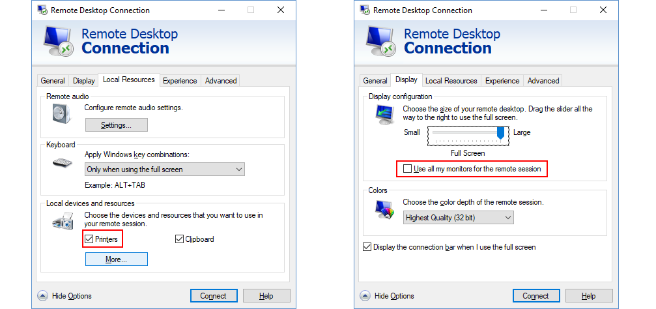The width and height of the screenshot is (656, 309).
Task: Toggle the Clipboard checkbox
Action: pyautogui.click(x=179, y=239)
